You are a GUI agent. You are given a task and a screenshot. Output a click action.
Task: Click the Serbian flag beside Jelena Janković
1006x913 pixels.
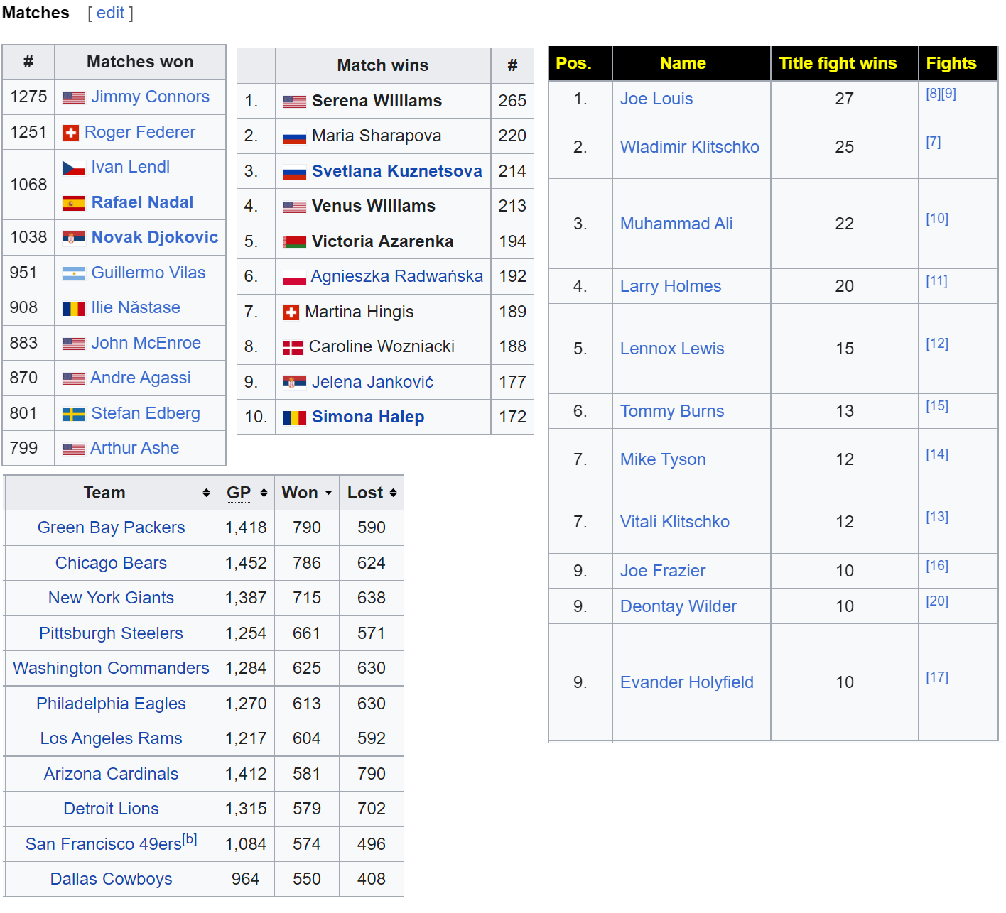pyautogui.click(x=295, y=383)
